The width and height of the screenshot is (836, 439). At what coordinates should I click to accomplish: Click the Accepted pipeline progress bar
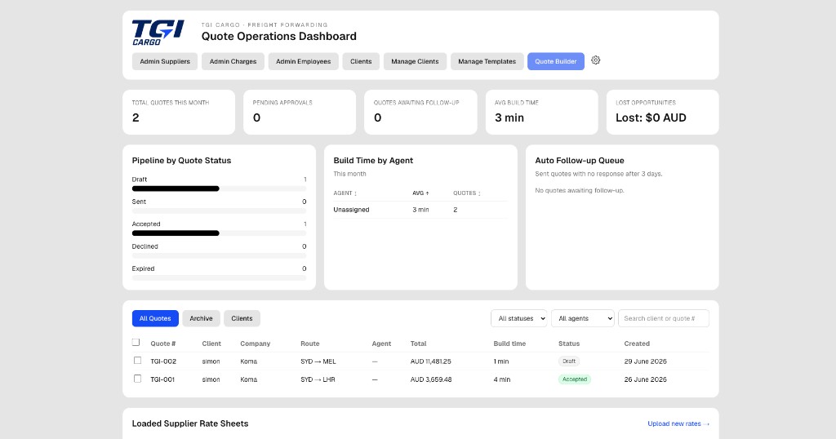(219, 233)
